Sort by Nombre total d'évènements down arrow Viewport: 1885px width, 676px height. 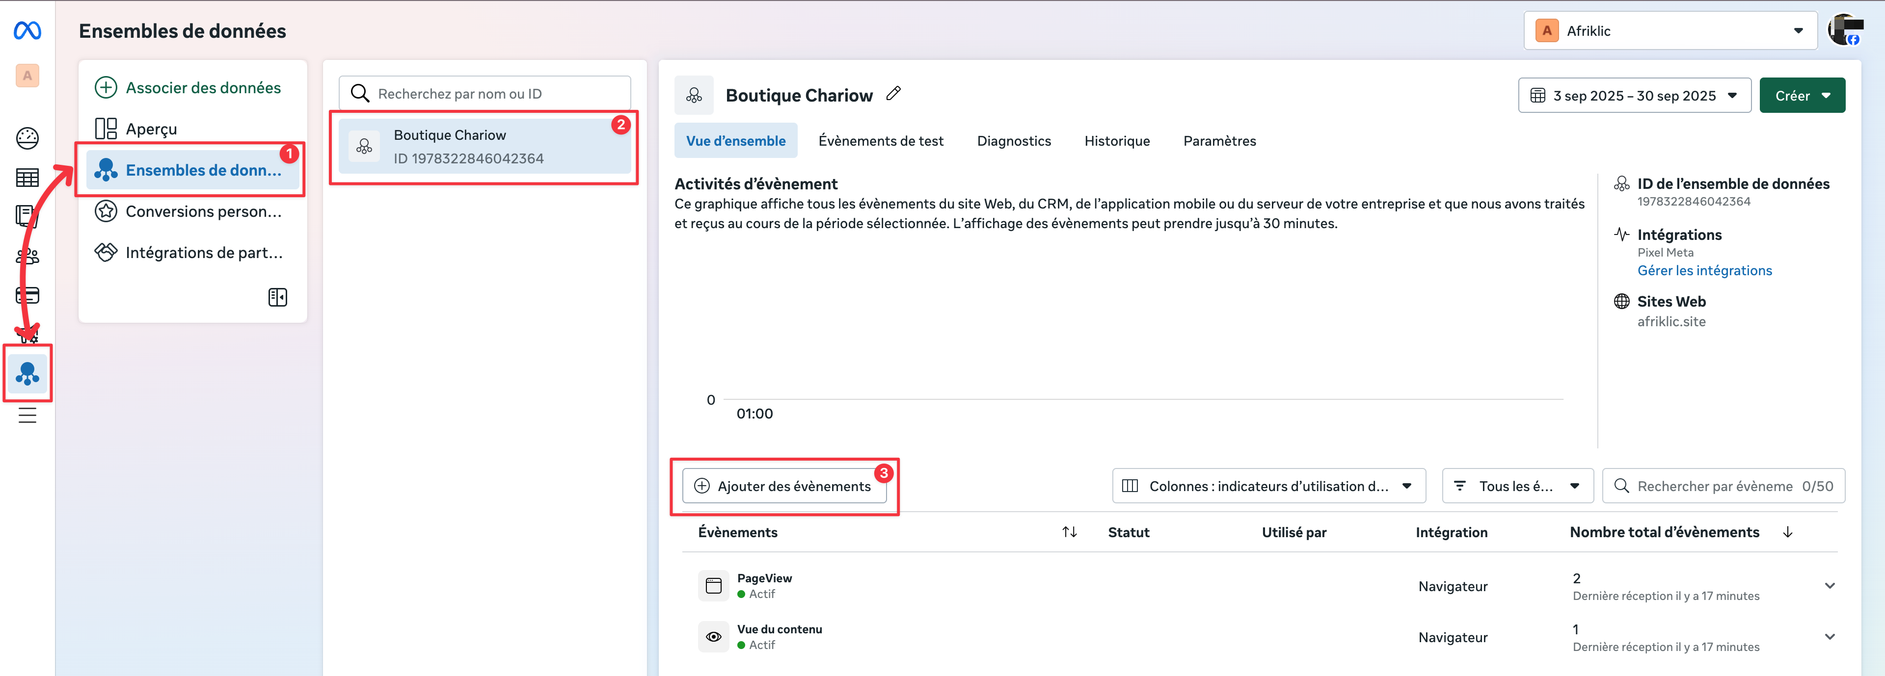point(1787,532)
